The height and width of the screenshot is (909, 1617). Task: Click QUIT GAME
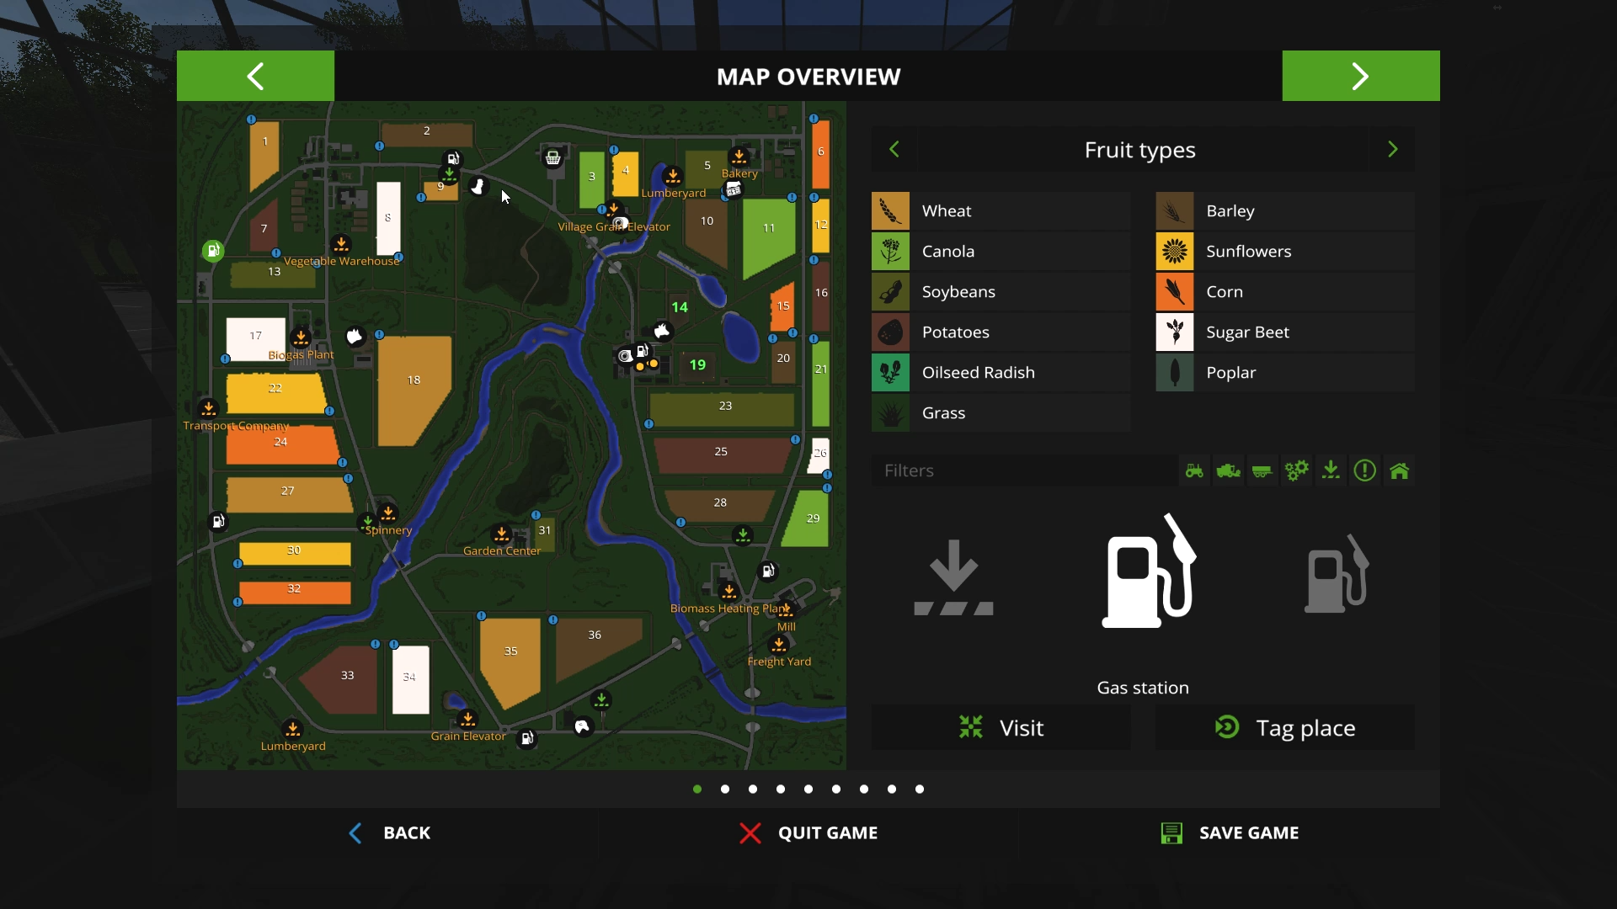pyautogui.click(x=808, y=833)
